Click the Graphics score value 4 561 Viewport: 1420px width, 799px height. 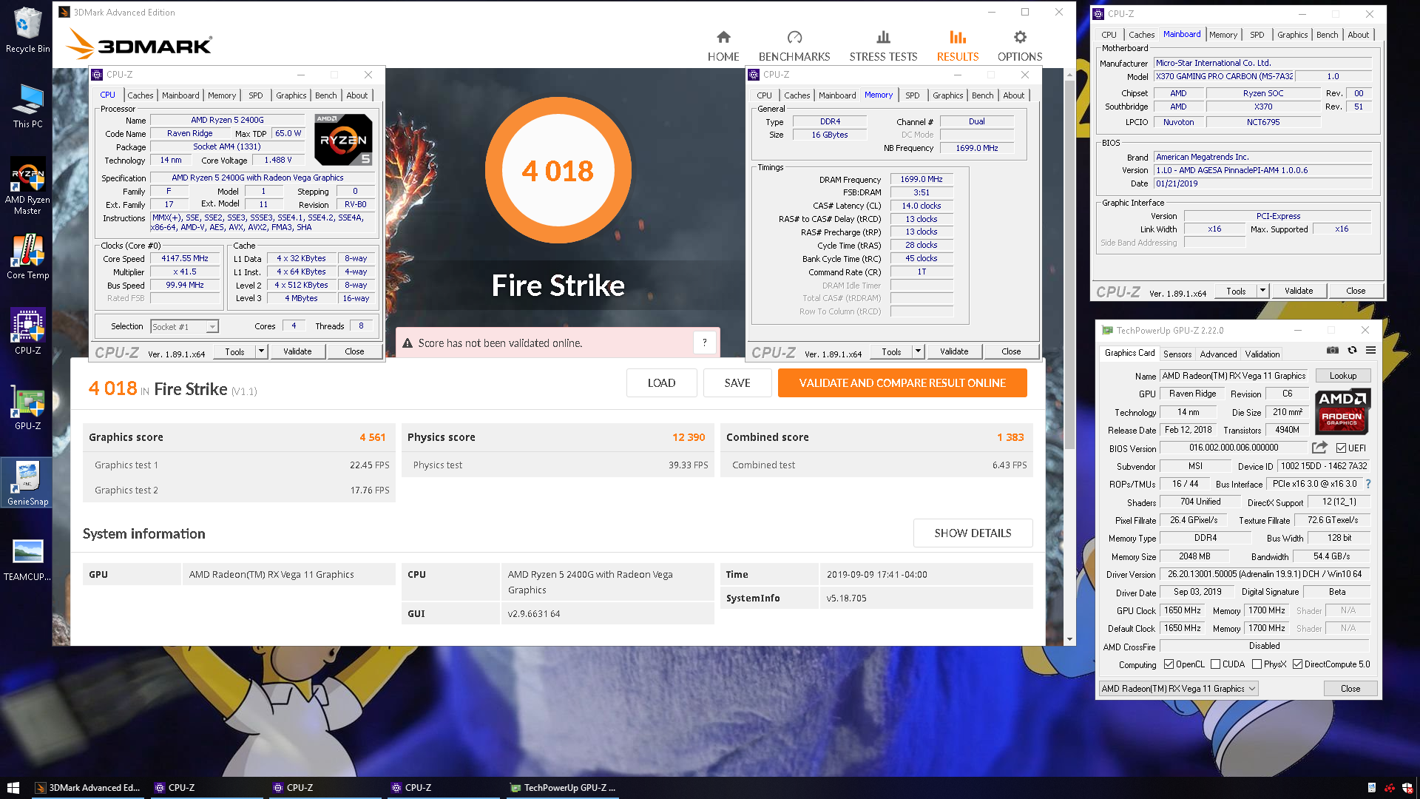tap(372, 437)
